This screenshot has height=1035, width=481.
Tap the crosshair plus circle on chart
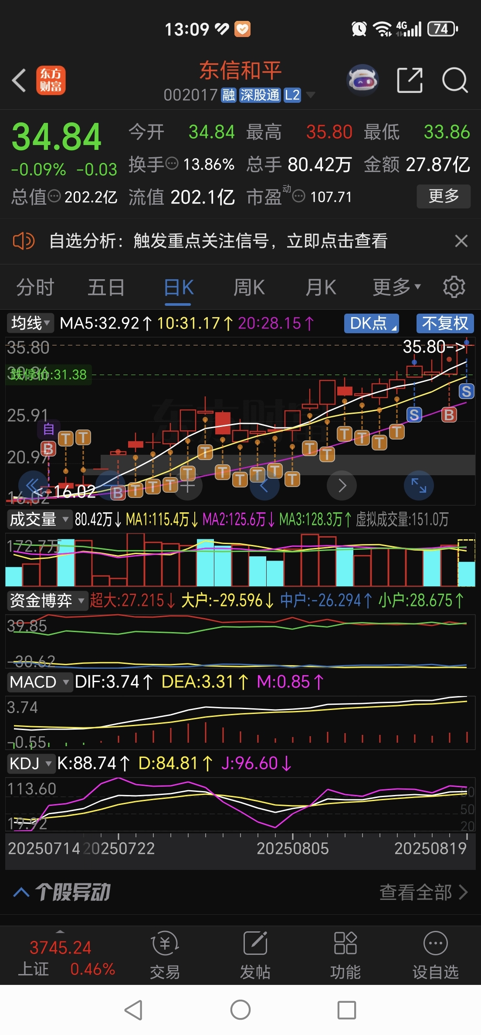pyautogui.click(x=188, y=485)
